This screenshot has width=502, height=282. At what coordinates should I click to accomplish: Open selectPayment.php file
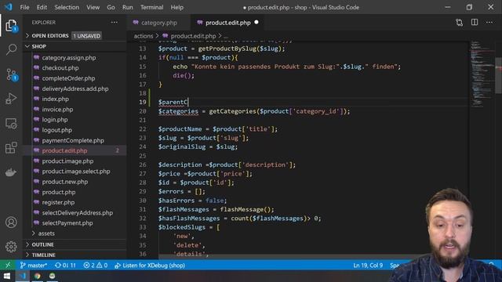[x=67, y=222]
